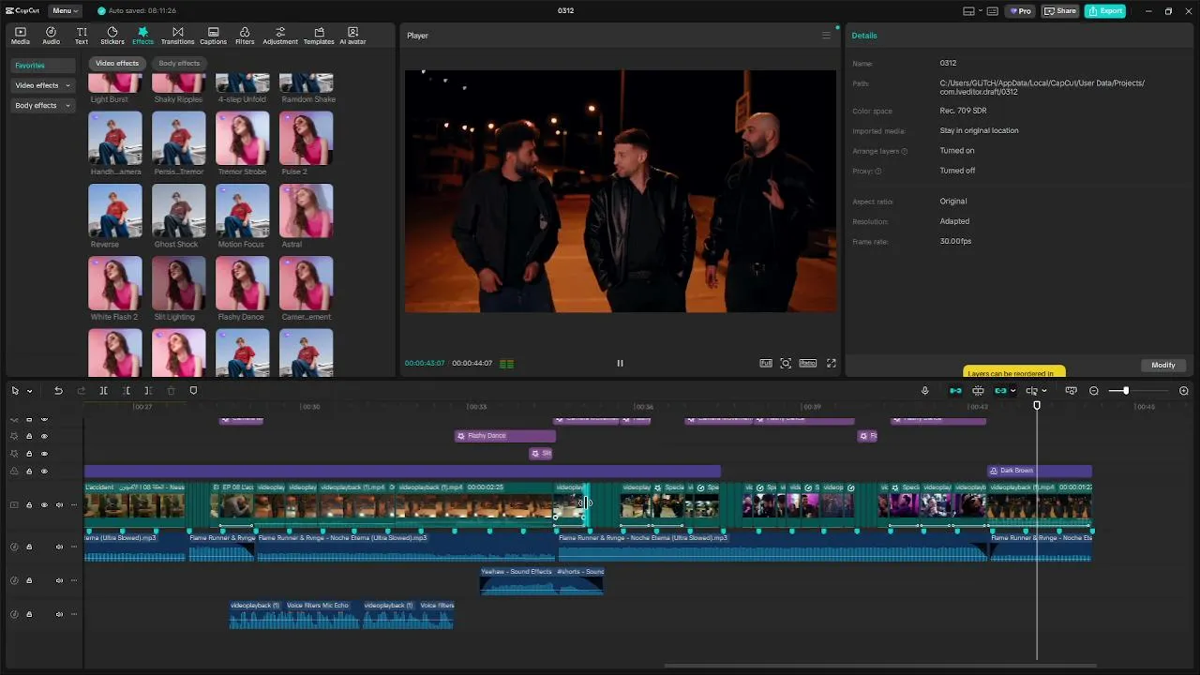This screenshot has width=1200, height=675.
Task: Choose the Ghost Shock effect thumbnail
Action: tap(178, 210)
